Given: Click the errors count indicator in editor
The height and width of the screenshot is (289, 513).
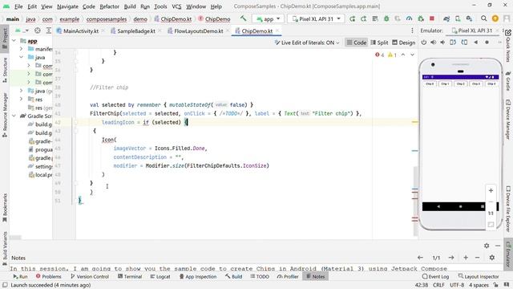Looking at the screenshot, I should 379,55.
